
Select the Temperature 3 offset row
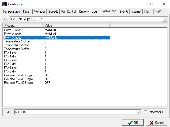pos(57,49)
